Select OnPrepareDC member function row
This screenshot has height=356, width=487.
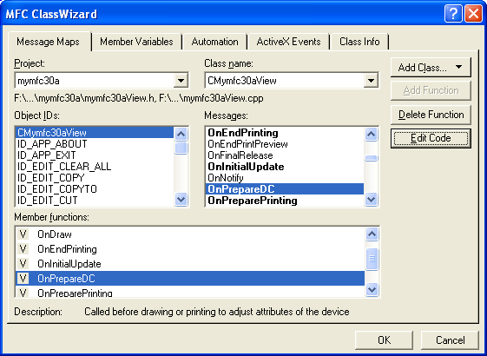(x=190, y=279)
